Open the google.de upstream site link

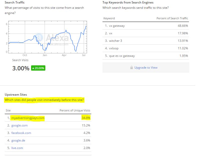18,140
